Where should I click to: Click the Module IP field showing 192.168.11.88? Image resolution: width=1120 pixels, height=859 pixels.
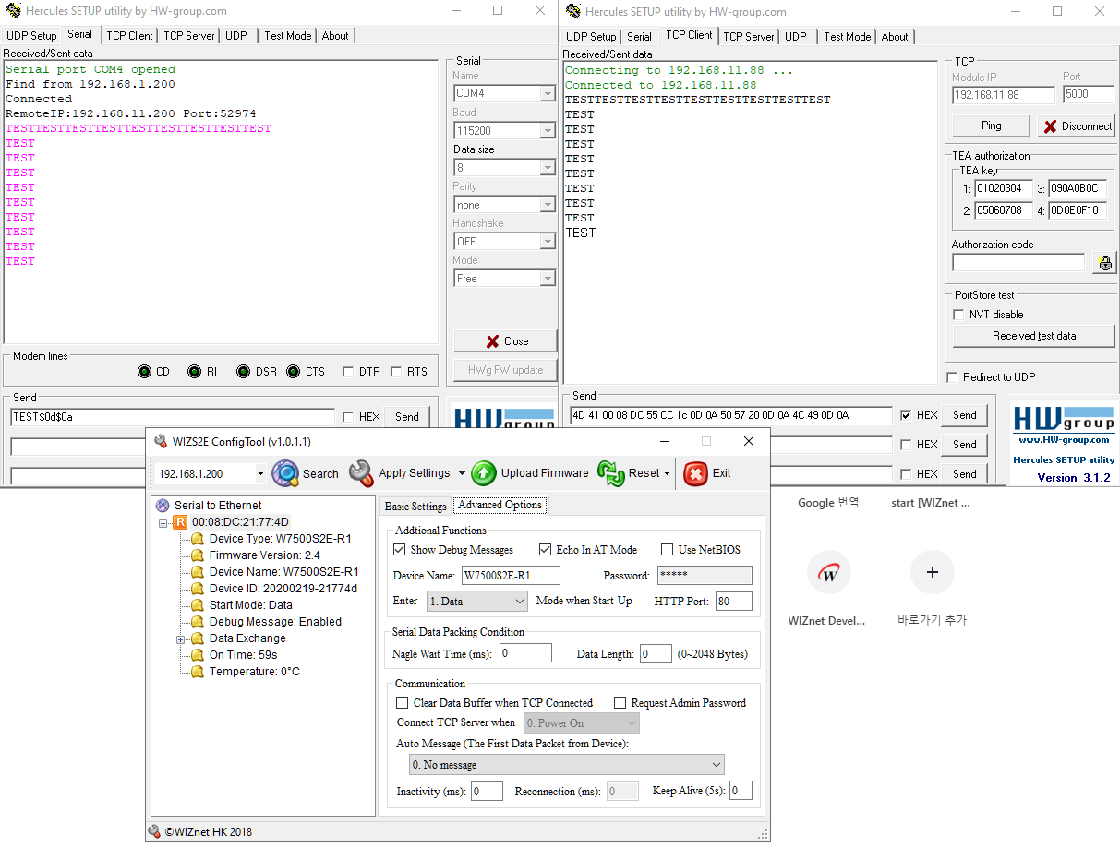[1004, 94]
